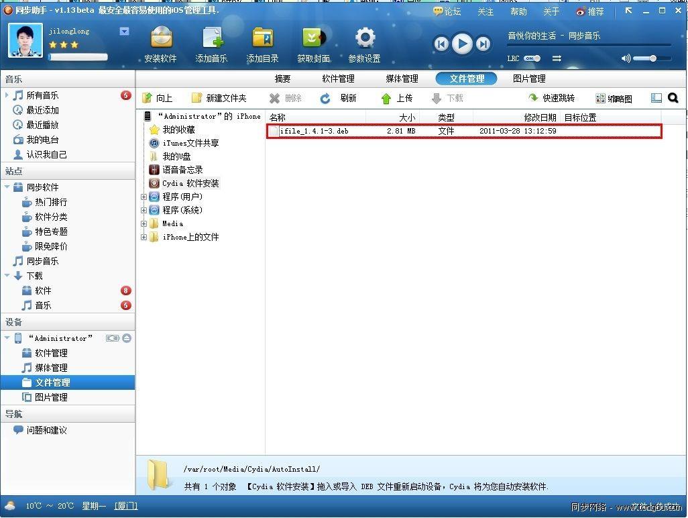Click the 推荐 recommend weibo link
The height and width of the screenshot is (518, 688).
coord(590,11)
